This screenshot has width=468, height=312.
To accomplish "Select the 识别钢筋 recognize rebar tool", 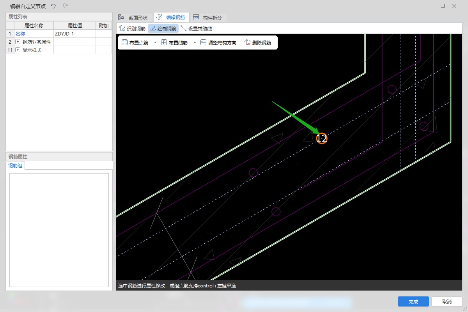I will [132, 28].
